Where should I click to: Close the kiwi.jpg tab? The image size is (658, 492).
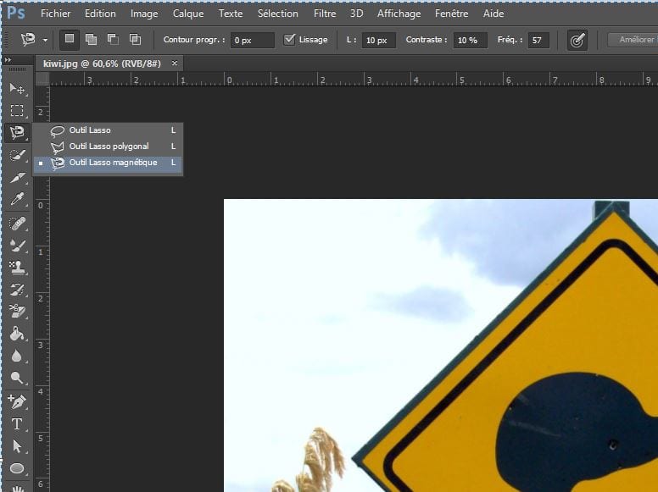pyautogui.click(x=175, y=64)
